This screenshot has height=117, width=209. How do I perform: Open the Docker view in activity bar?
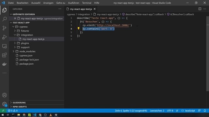(4, 64)
